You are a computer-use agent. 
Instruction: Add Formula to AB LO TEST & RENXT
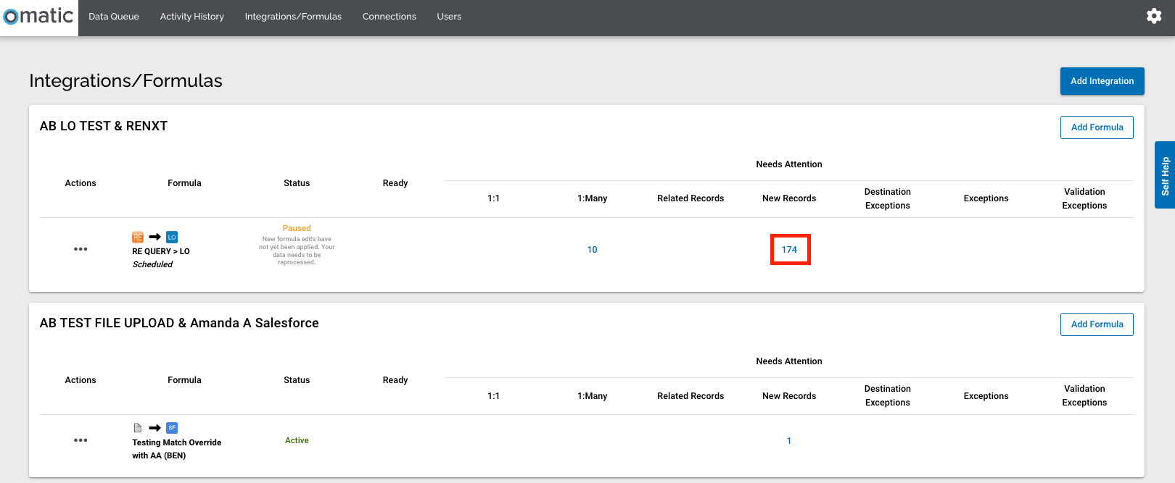[1097, 127]
